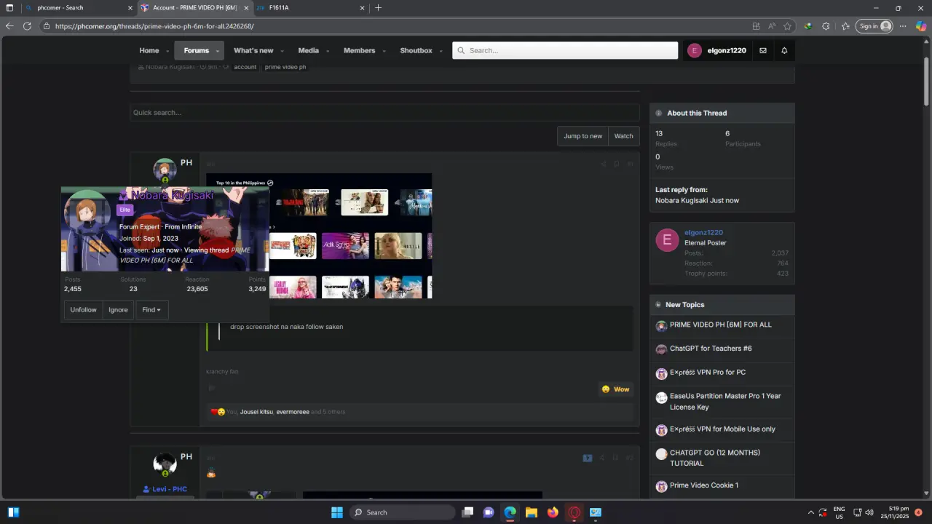Viewport: 932px width, 524px height.
Task: Open the notifications bell icon
Action: [784, 51]
